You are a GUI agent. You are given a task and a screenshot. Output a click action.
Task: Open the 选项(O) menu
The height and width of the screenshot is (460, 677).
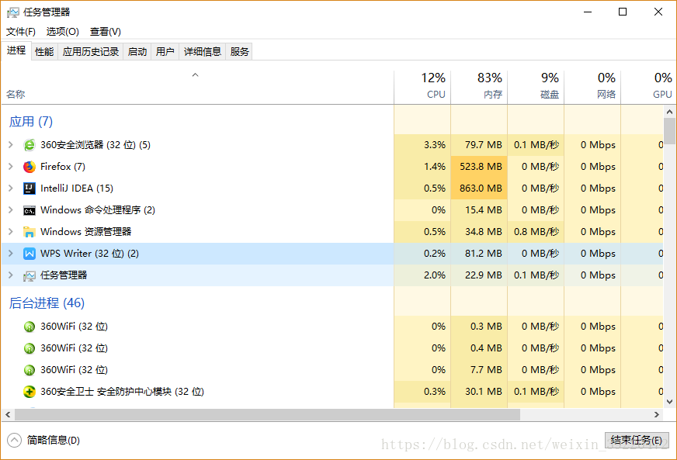coord(63,32)
